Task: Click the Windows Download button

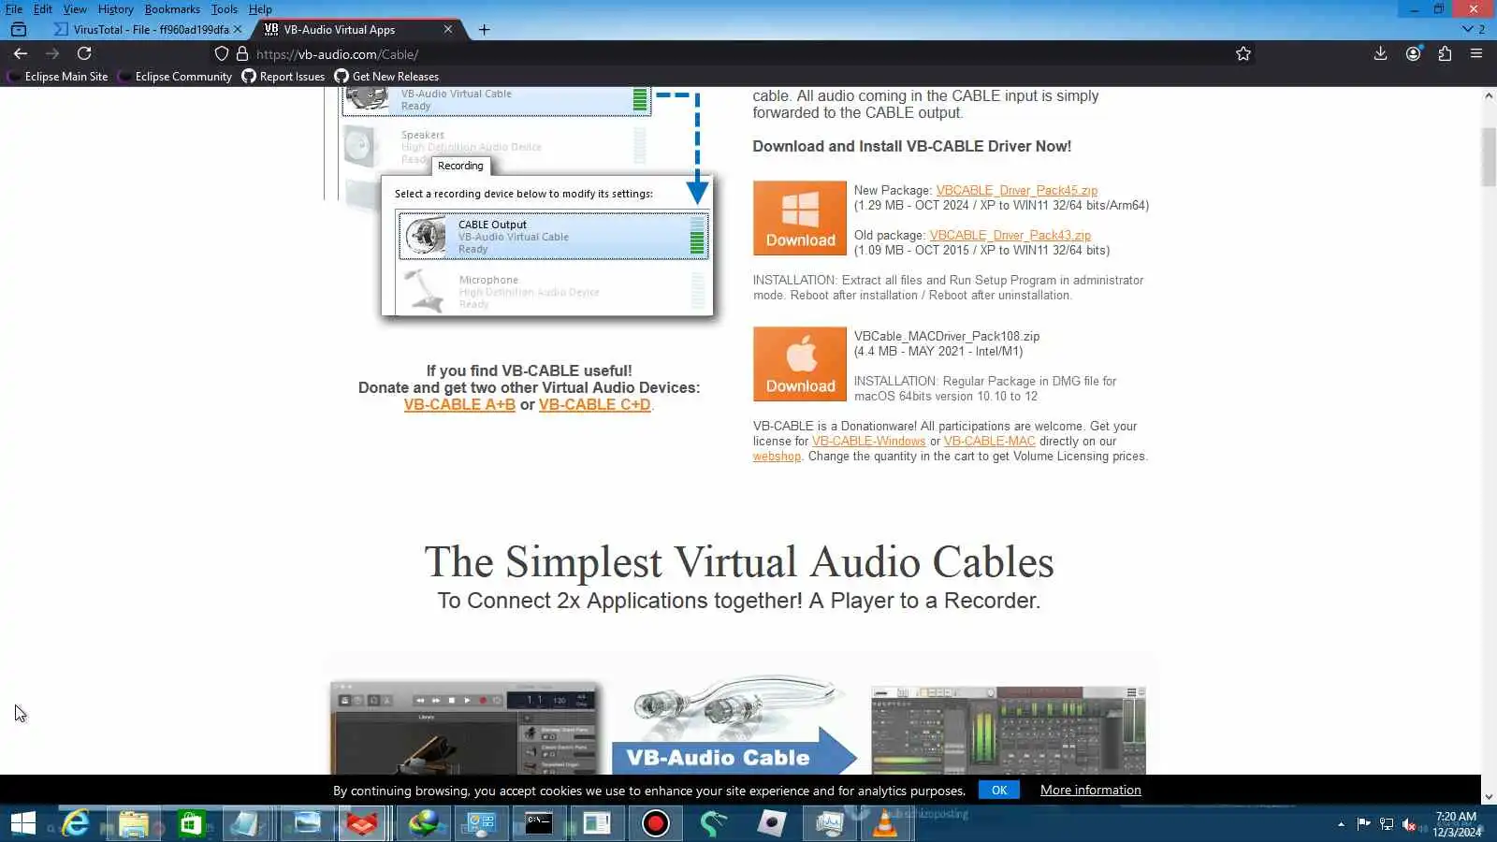Action: (x=800, y=218)
